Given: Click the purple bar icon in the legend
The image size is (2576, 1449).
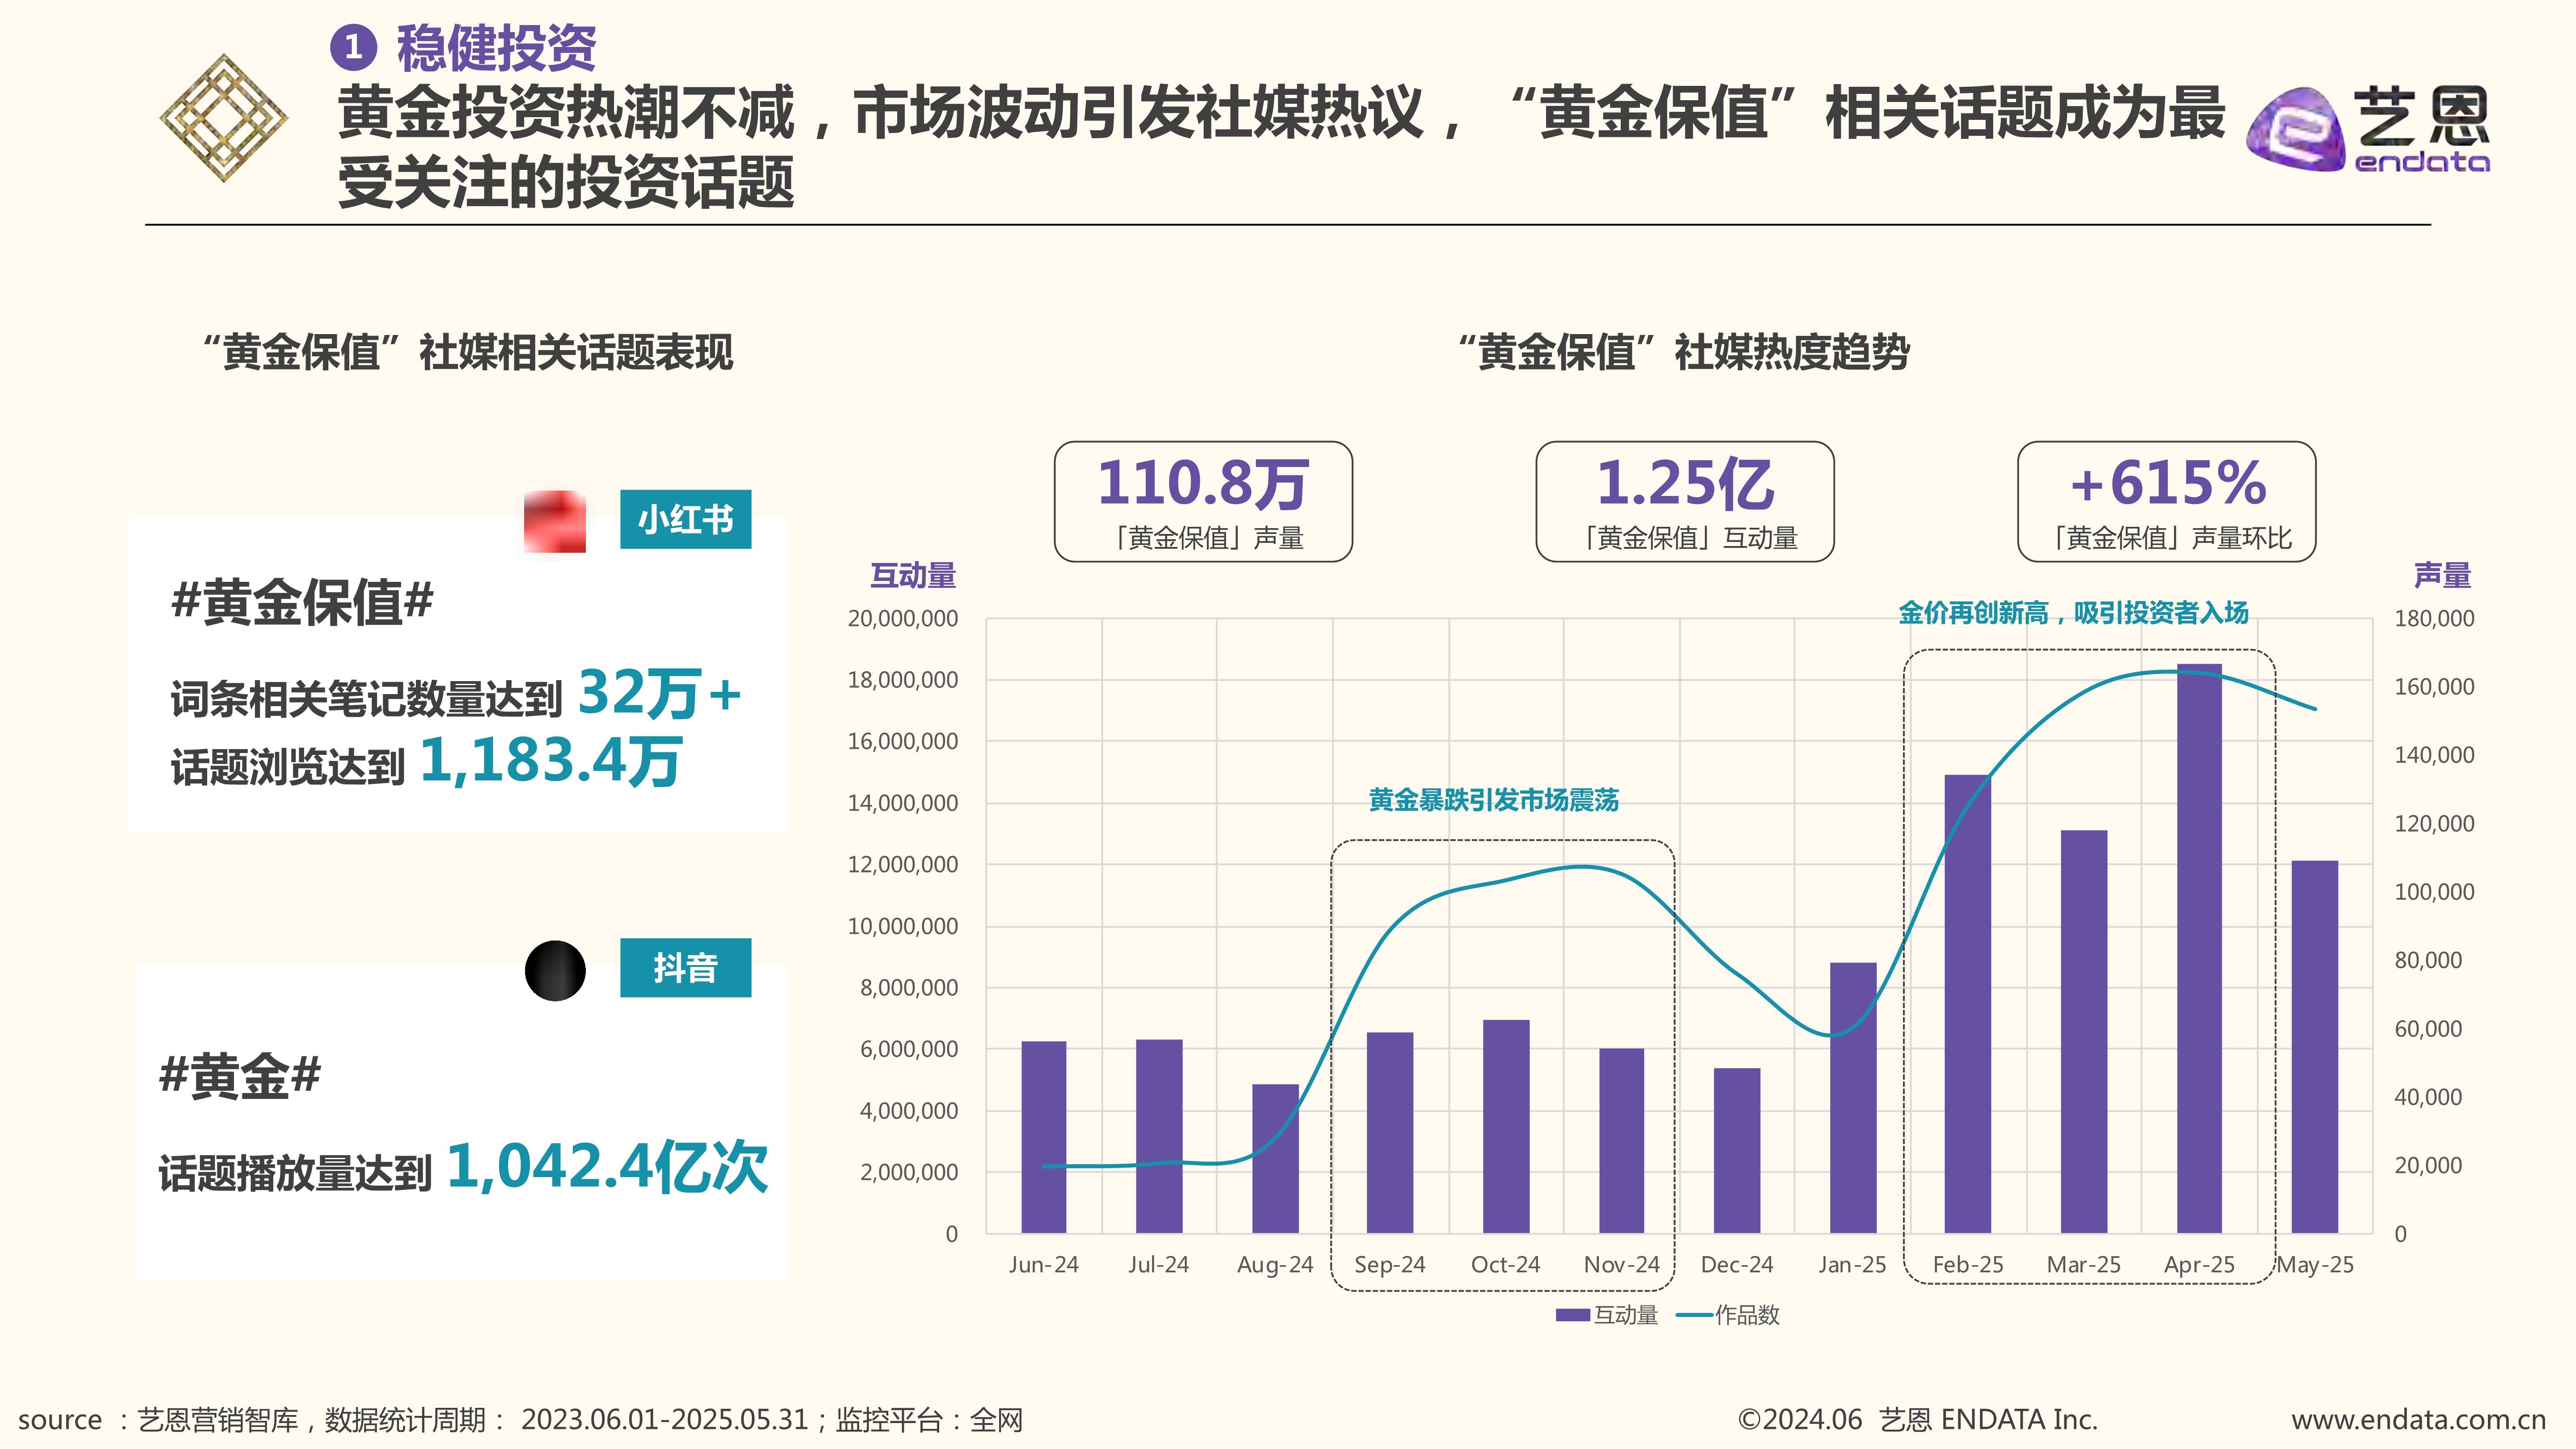Looking at the screenshot, I should [x=1573, y=1317].
